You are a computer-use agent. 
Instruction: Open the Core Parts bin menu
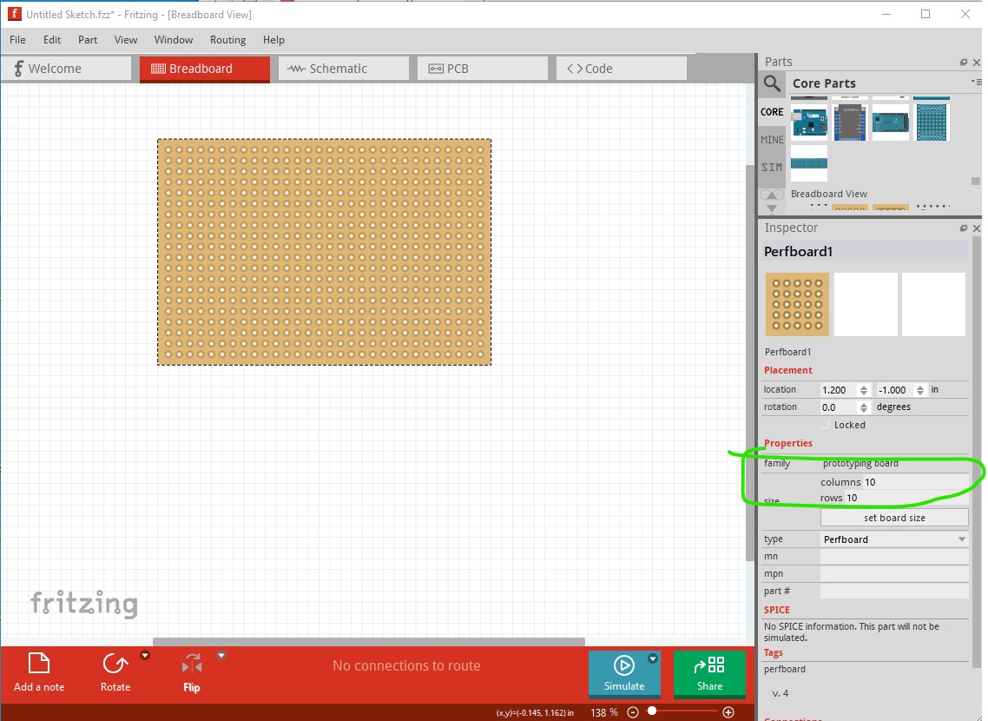[x=972, y=82]
